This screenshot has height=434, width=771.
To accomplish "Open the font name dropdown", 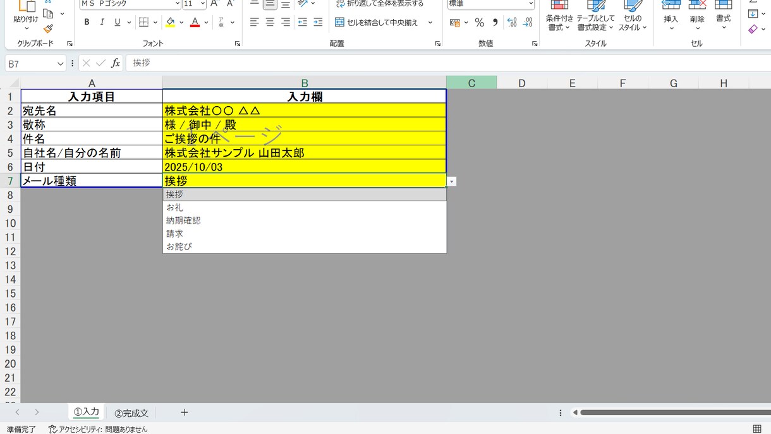I will (x=177, y=4).
